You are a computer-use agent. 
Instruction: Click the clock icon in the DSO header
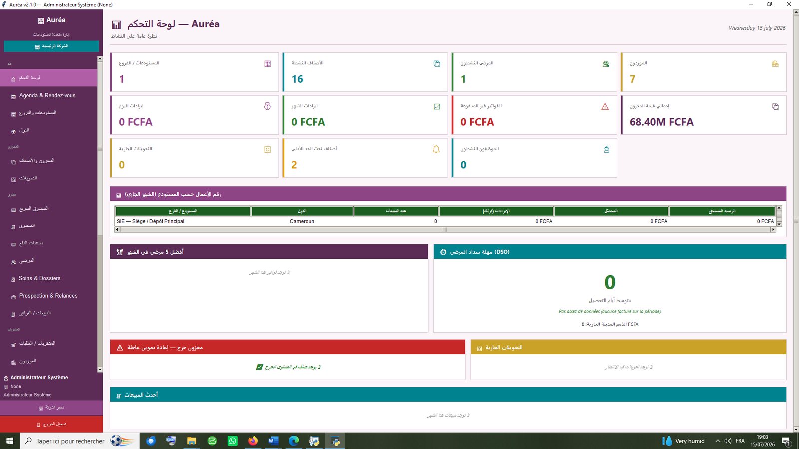coord(443,252)
